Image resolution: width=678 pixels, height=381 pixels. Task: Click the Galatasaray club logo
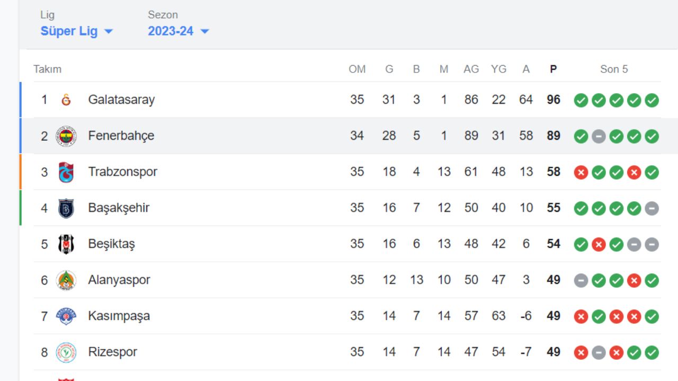click(66, 99)
